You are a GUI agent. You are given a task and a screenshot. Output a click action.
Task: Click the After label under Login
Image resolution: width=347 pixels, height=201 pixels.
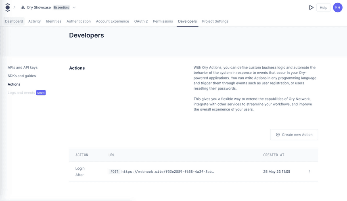click(79, 175)
